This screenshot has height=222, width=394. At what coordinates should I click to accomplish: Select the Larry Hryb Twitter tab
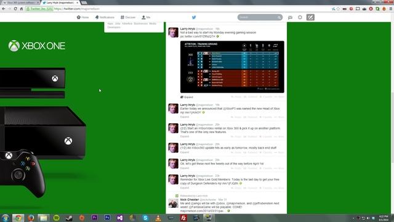point(60,2)
